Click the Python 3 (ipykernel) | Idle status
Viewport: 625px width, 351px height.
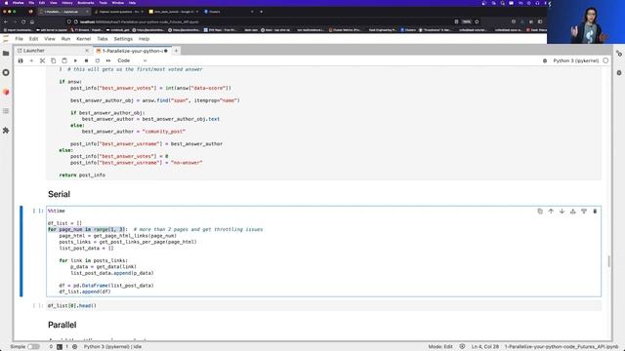[113, 347]
